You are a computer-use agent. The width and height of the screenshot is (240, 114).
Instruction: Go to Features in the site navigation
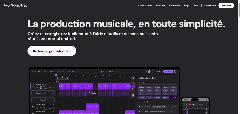[x=161, y=6]
